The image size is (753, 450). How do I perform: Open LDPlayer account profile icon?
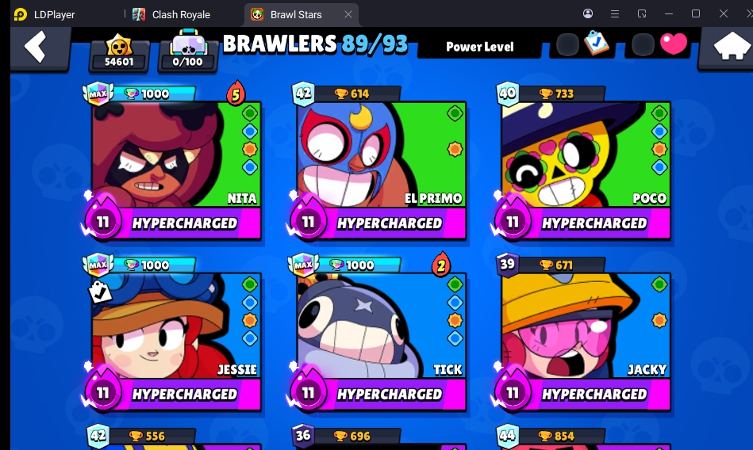[588, 13]
